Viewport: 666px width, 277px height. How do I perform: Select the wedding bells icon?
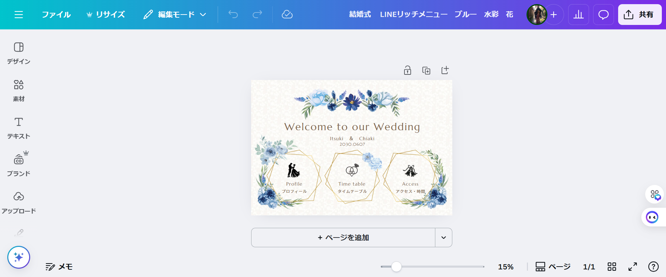tap(410, 171)
